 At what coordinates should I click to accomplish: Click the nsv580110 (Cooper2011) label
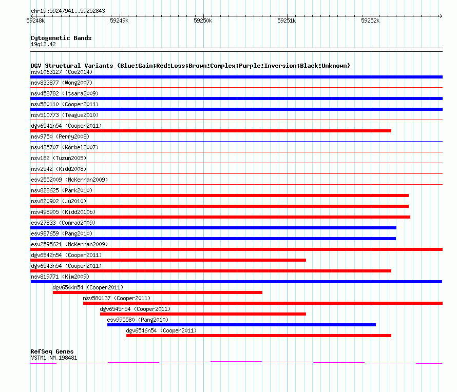(65, 104)
